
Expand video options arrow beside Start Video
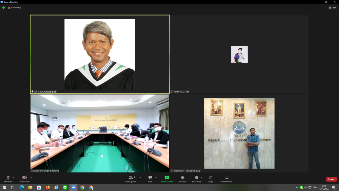point(31,178)
